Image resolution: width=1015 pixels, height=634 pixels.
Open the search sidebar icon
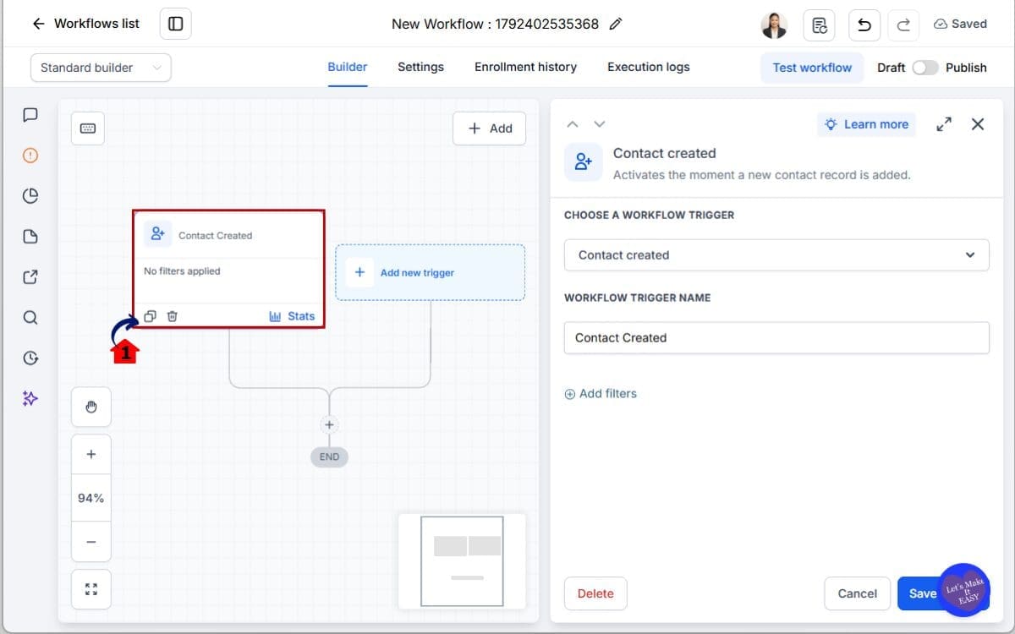(30, 318)
